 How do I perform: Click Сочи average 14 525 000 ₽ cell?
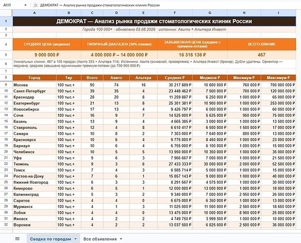(175, 116)
